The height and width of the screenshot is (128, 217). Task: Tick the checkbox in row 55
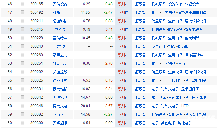(22, 80)
